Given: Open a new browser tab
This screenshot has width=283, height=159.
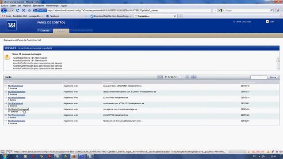Looking at the screenshot, I should (x=180, y=16).
